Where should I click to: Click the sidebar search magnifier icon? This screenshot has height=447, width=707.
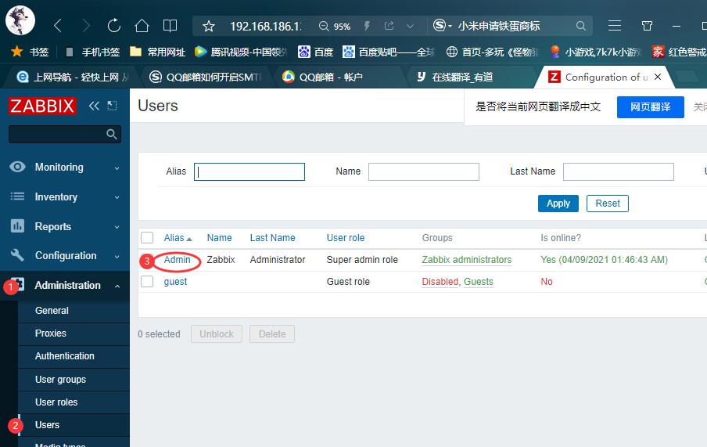[x=112, y=134]
